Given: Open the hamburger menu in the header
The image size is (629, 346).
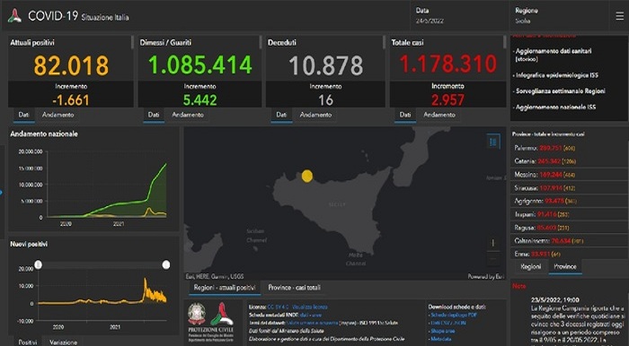Looking at the screenshot, I should click(619, 16).
